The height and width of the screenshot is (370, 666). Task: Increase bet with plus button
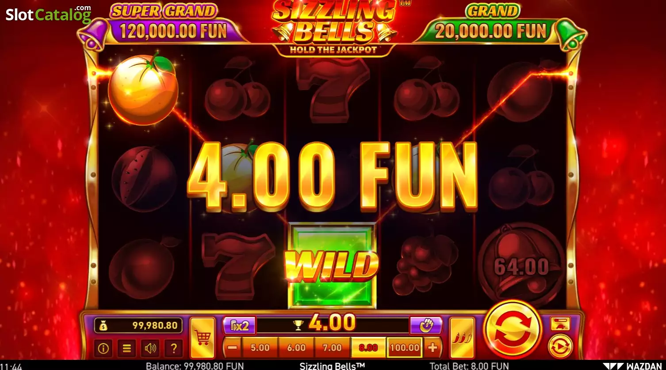tap(432, 348)
